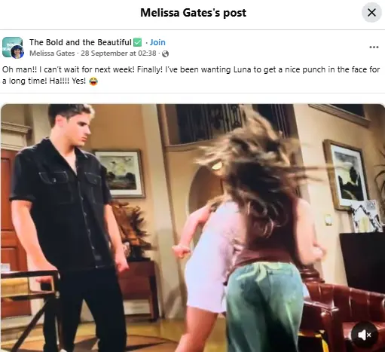Viewport: 385px width, 352px height.
Task: Join The Bold and the Beautiful group
Action: click(x=157, y=42)
